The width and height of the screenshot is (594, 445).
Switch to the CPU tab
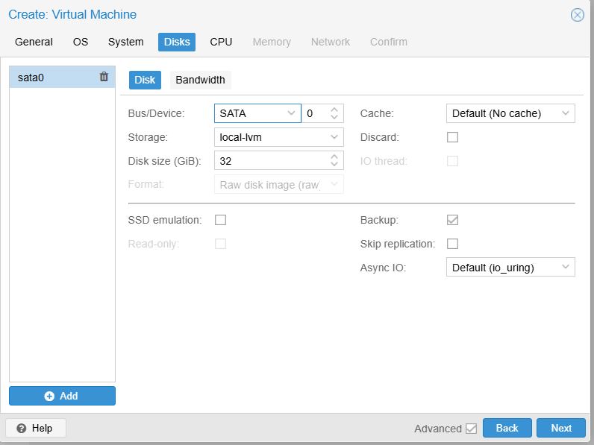[x=221, y=42]
